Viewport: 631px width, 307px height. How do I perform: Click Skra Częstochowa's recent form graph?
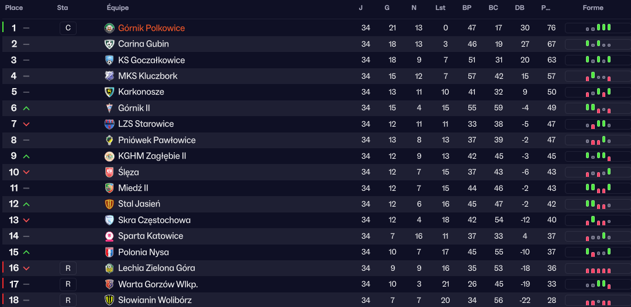coord(598,220)
